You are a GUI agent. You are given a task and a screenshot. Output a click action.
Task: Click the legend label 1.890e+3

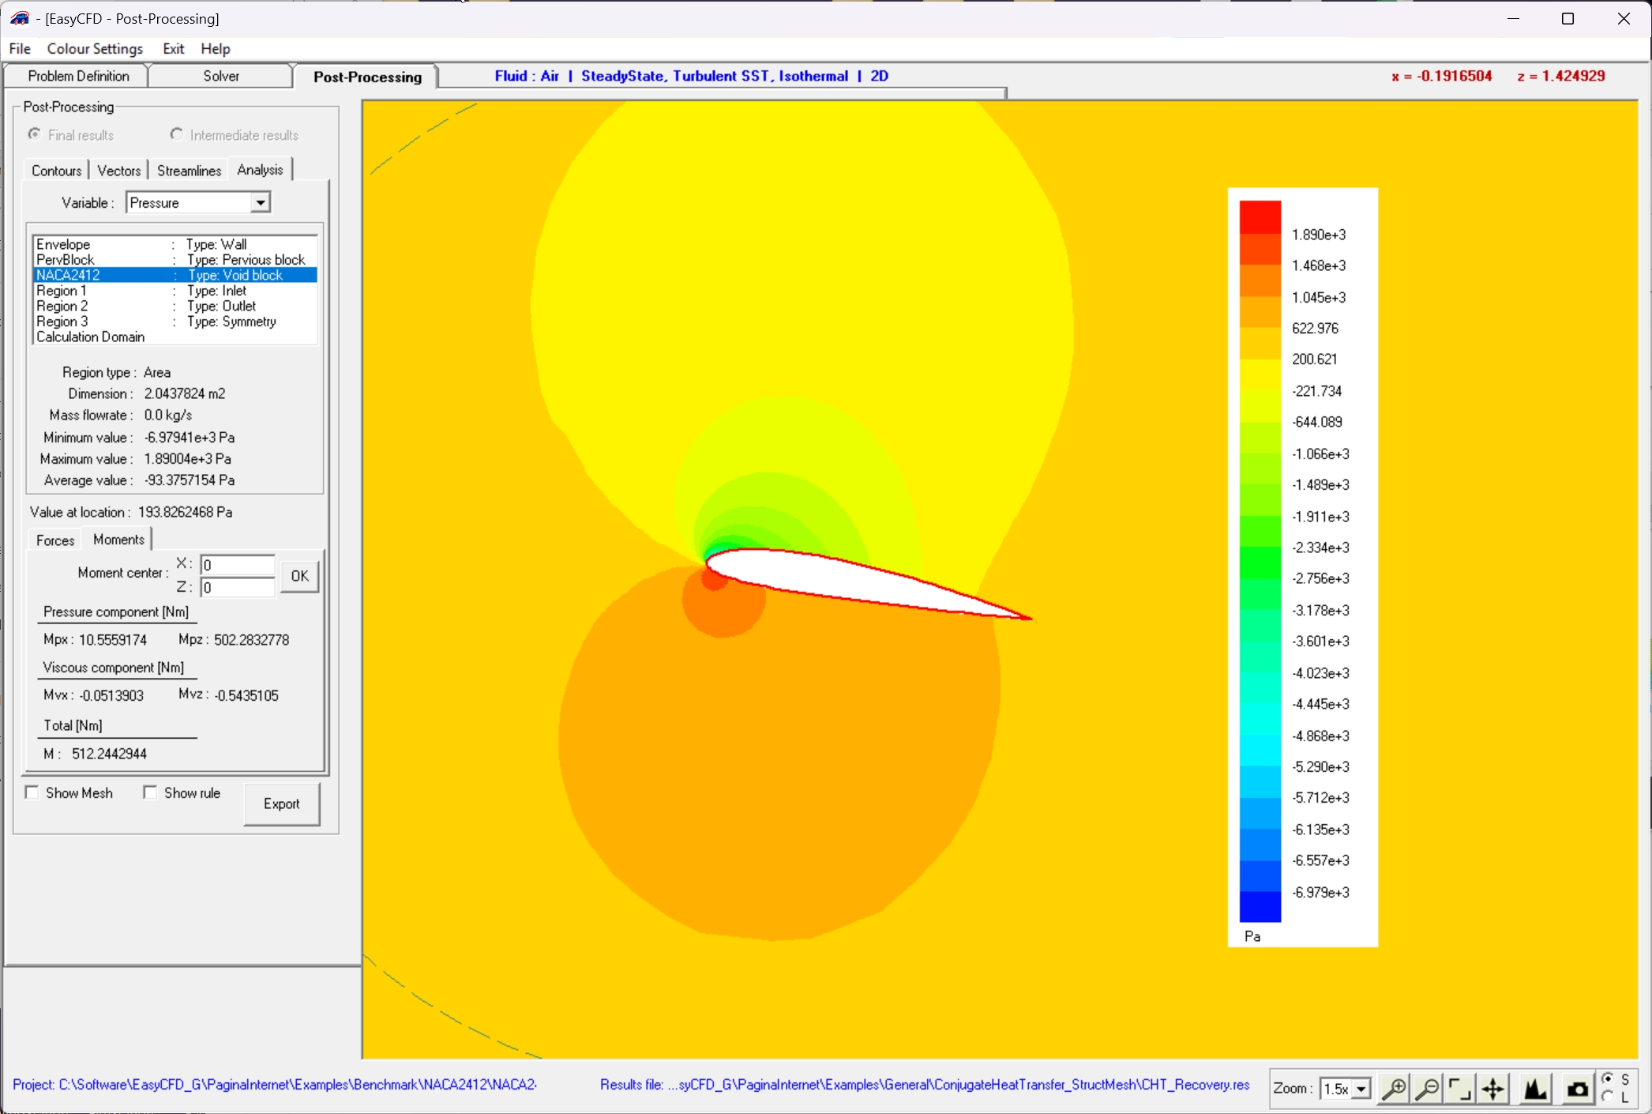(x=1319, y=235)
